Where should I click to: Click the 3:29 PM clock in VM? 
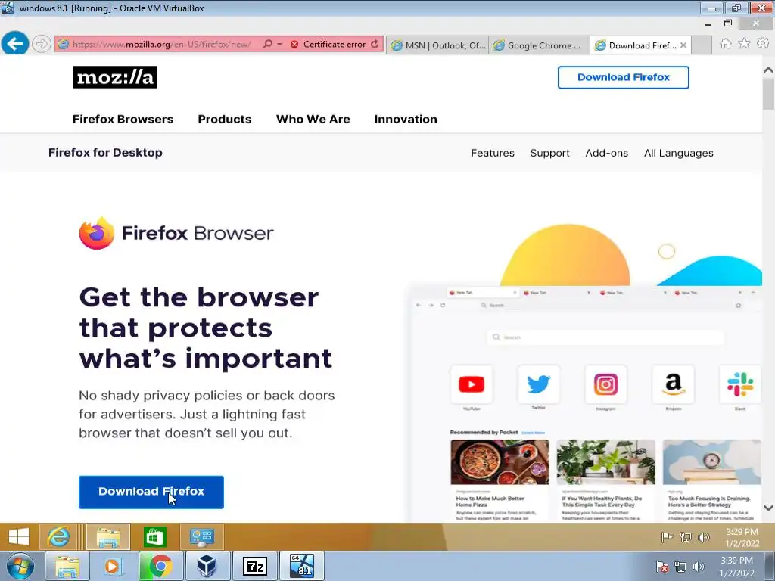(742, 537)
